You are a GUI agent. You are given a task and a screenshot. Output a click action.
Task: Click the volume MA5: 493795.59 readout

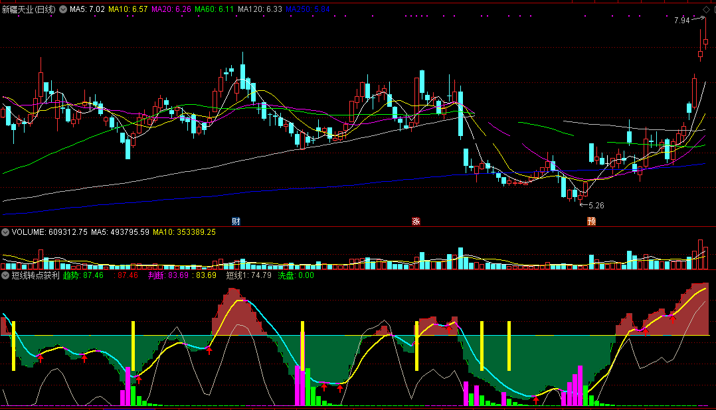pos(120,232)
